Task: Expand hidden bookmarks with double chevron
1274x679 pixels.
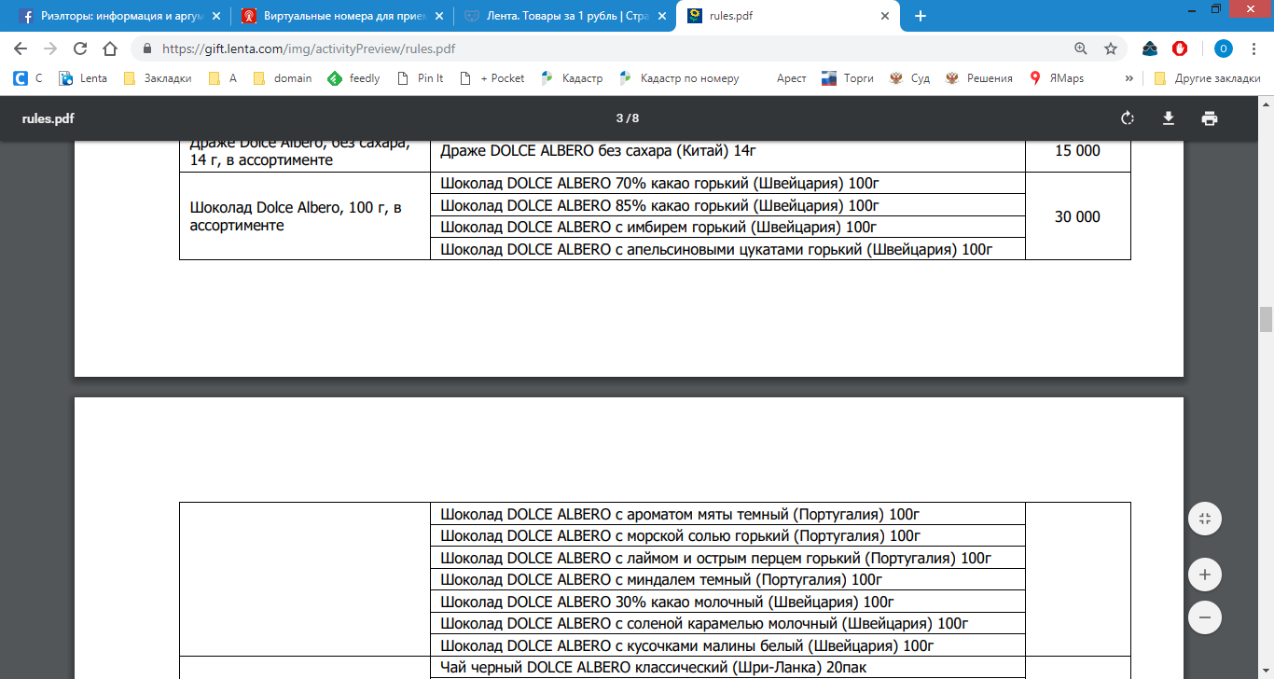Action: coord(1129,78)
